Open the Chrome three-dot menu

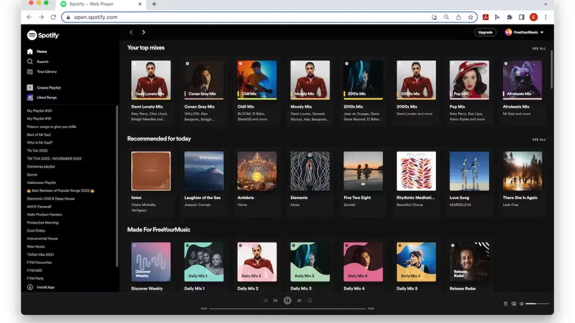click(x=546, y=17)
